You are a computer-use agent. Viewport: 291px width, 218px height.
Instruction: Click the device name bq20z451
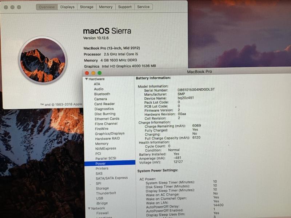click(186, 98)
